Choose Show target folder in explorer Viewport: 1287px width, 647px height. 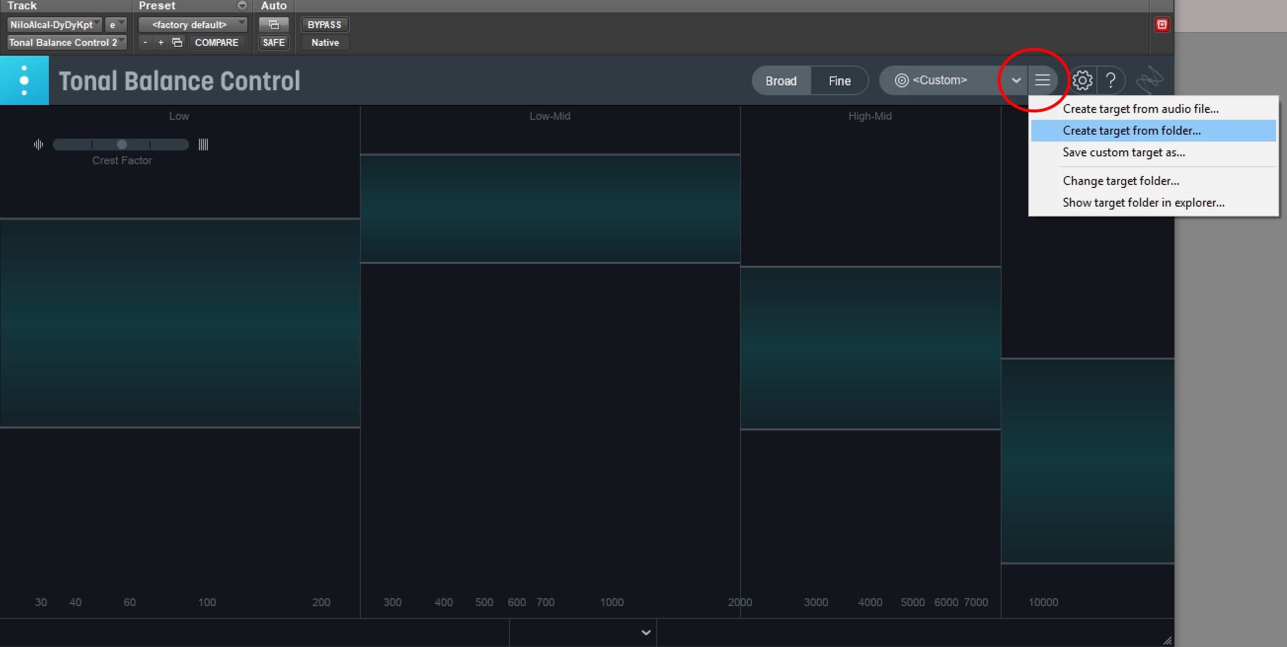pos(1153,202)
